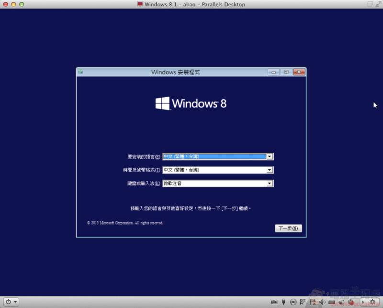The width and height of the screenshot is (383, 308).
Task: Click the 下一步 button
Action: (x=288, y=228)
